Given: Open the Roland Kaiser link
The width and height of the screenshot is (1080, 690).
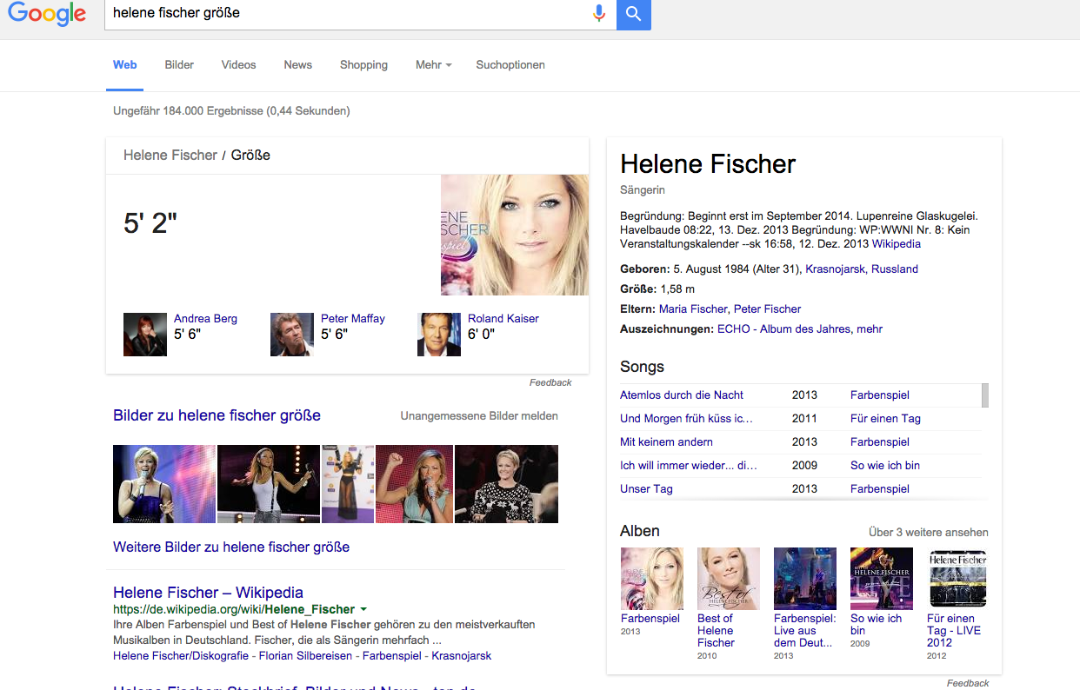Looking at the screenshot, I should [503, 319].
